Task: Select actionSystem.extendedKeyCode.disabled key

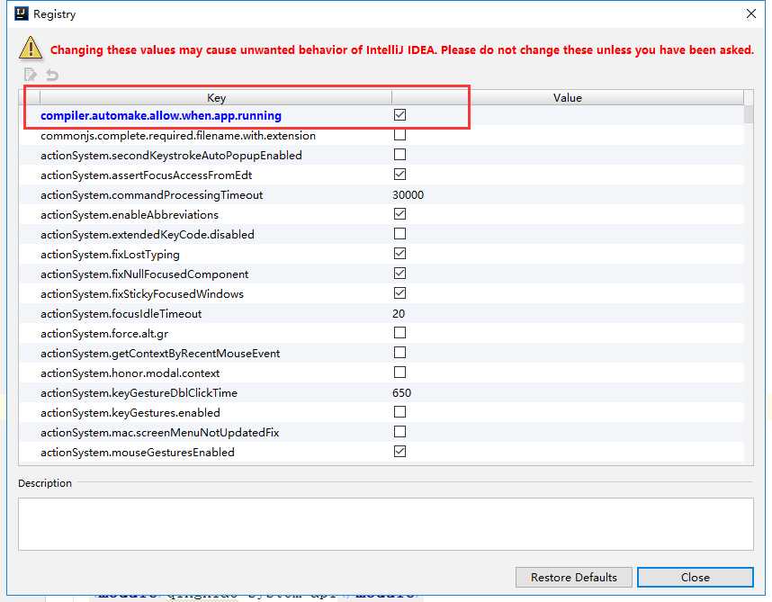Action: point(148,234)
